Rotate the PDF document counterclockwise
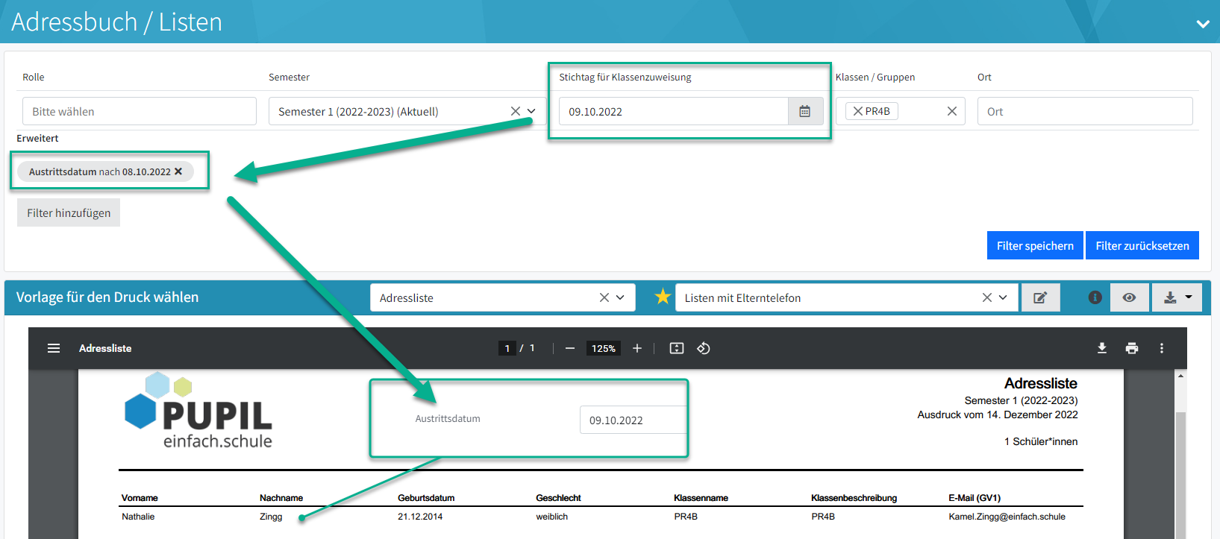This screenshot has height=539, width=1220. (704, 348)
